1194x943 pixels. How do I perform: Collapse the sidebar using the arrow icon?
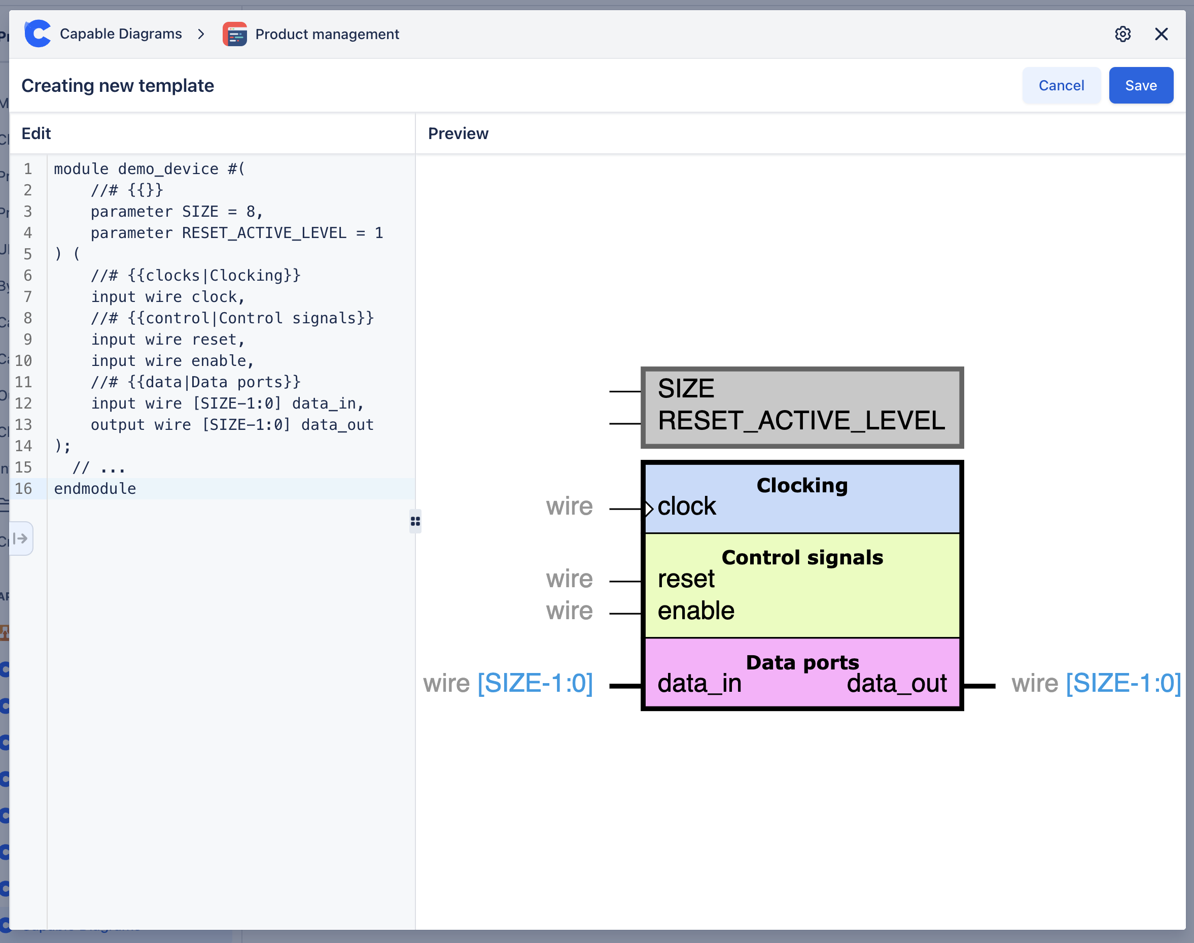tap(21, 538)
